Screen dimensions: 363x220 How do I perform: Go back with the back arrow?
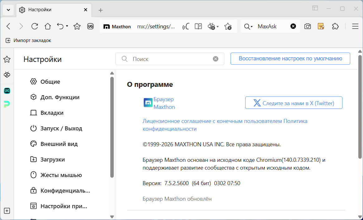pyautogui.click(x=8, y=26)
